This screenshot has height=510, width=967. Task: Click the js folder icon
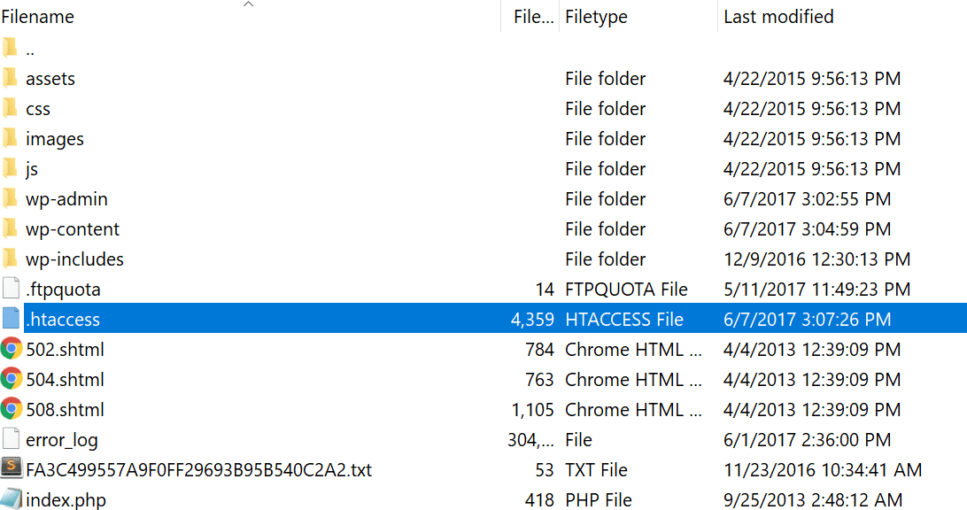coord(12,168)
